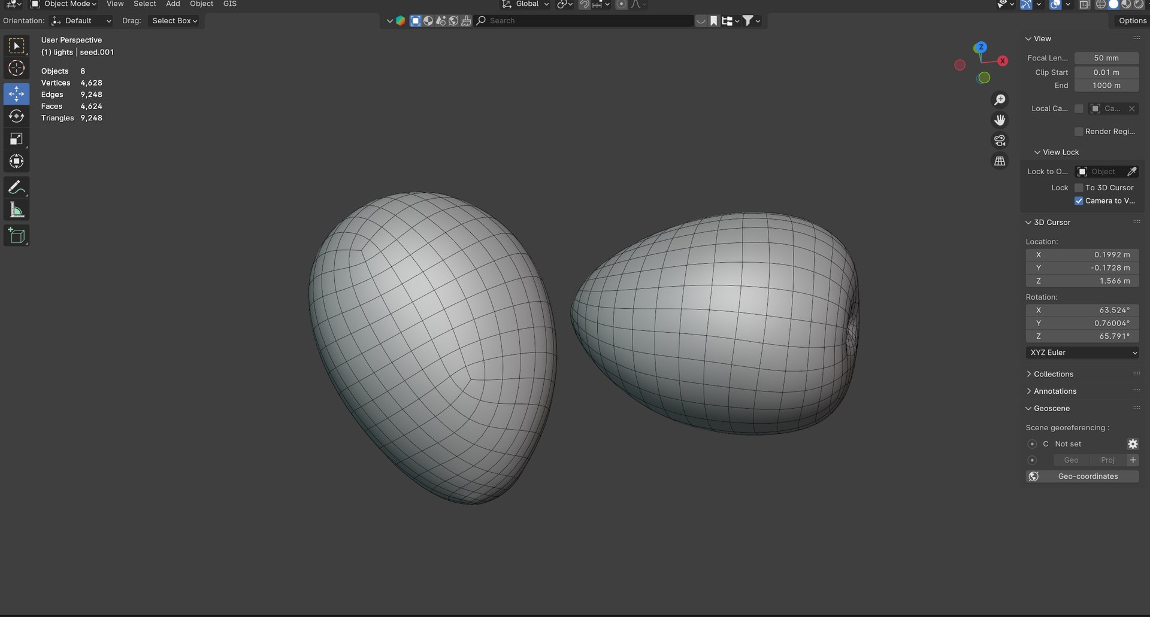
Task: Click the blue Z axis gizmo handle
Action: 980,47
